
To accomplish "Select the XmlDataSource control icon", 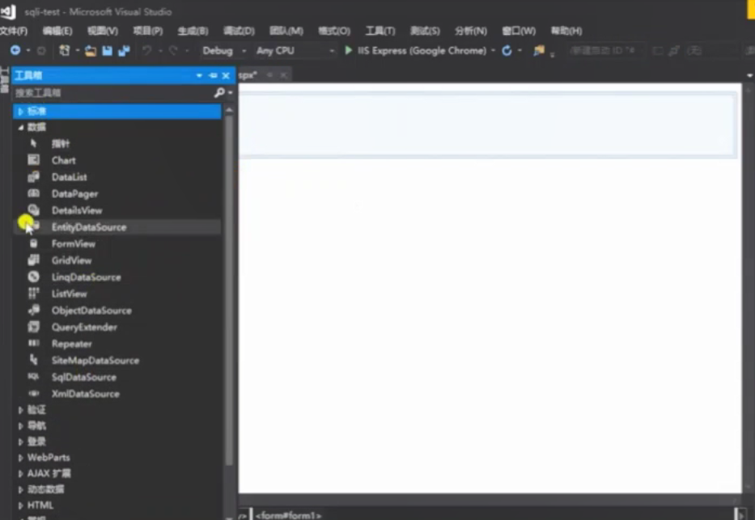I will 33,394.
